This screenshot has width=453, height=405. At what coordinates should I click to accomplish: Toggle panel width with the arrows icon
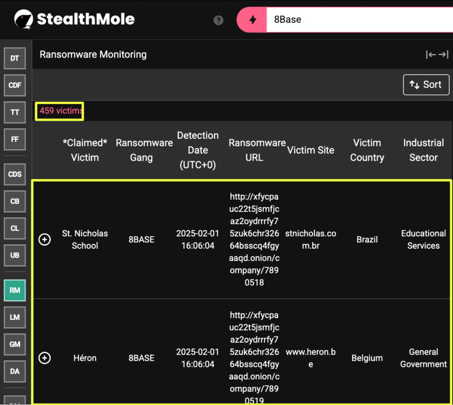(437, 55)
